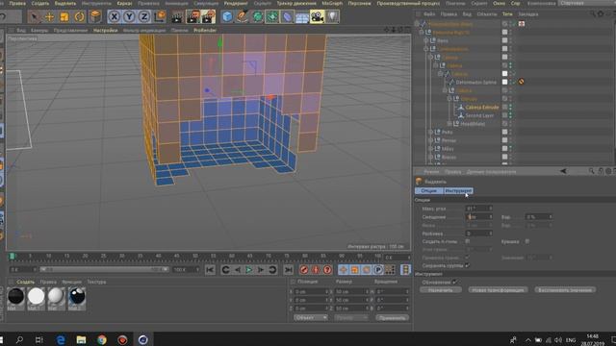Select Cabeza Extrude object in tree
Image resolution: width=616 pixels, height=346 pixels.
point(482,107)
